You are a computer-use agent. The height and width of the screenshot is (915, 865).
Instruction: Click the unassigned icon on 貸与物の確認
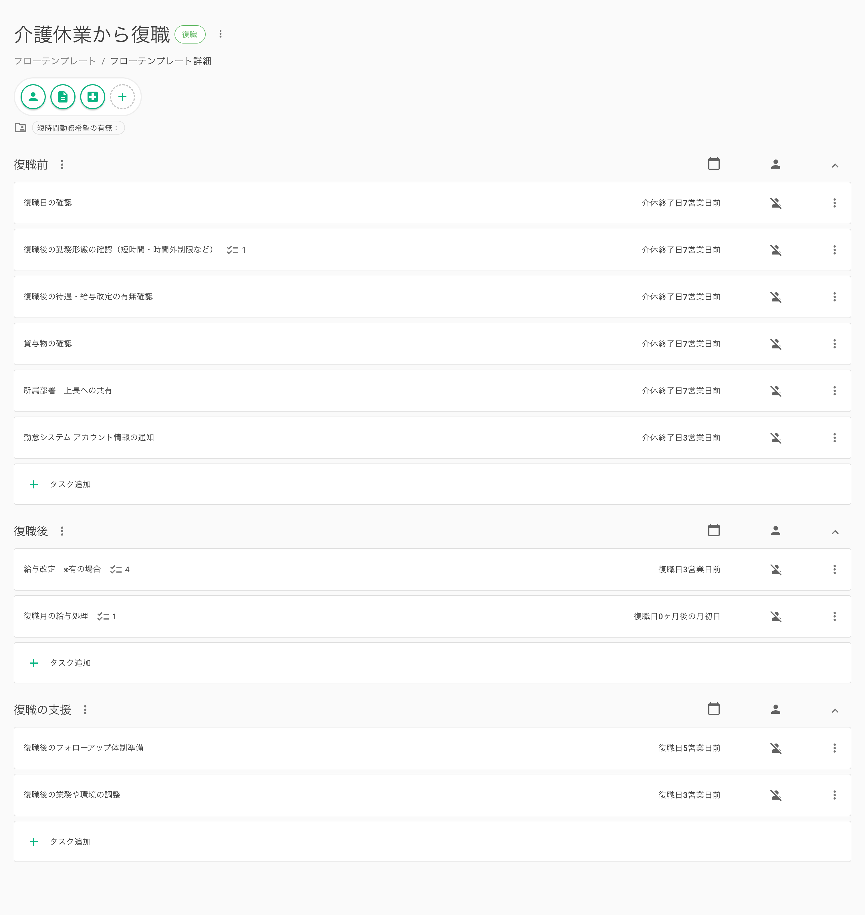(x=776, y=344)
